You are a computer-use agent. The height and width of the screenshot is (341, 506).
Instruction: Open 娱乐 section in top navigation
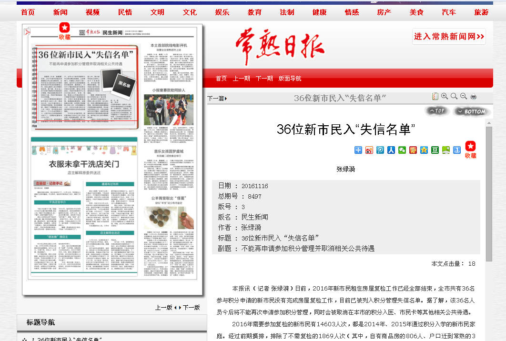tap(223, 12)
